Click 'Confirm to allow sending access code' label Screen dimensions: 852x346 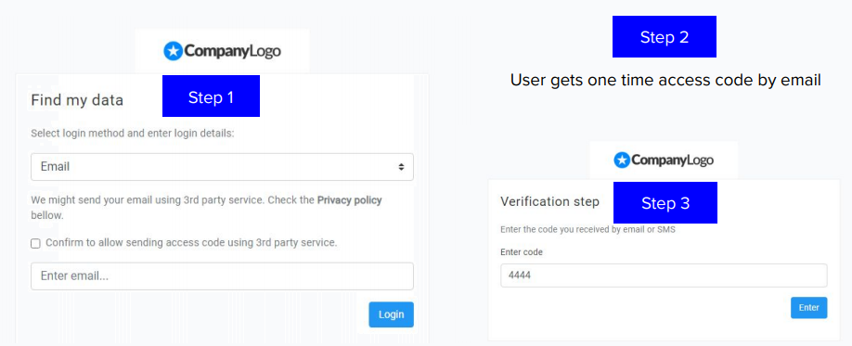(x=191, y=243)
